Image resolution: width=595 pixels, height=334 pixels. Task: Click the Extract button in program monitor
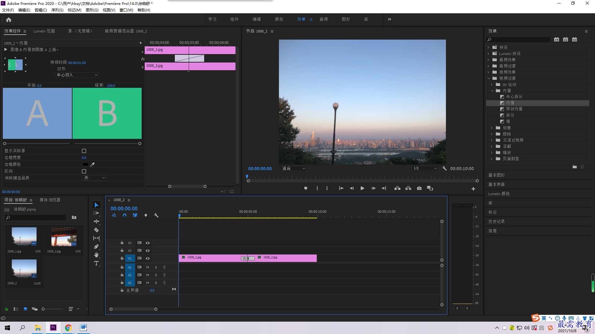tap(408, 188)
